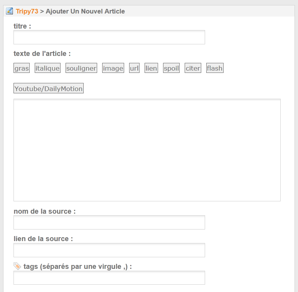
Task: Apply gras (bold) formatting button
Action: pos(22,68)
